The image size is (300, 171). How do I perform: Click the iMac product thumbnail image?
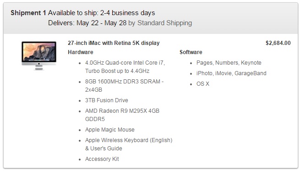tap(39, 56)
